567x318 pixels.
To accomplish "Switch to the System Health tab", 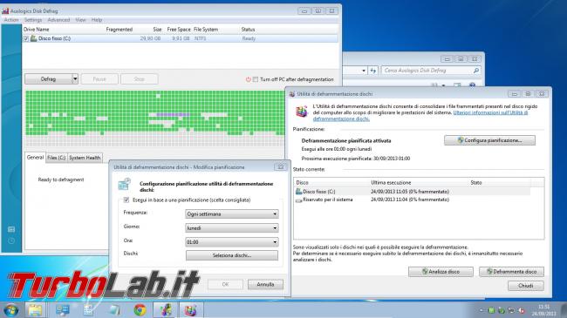I will (x=85, y=158).
